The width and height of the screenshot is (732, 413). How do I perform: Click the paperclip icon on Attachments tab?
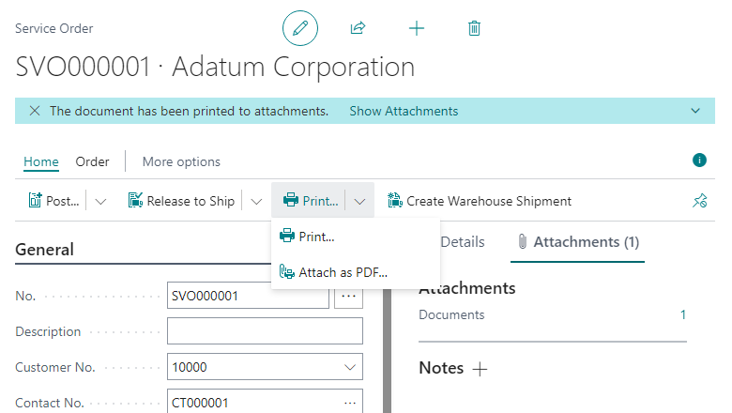(x=523, y=242)
